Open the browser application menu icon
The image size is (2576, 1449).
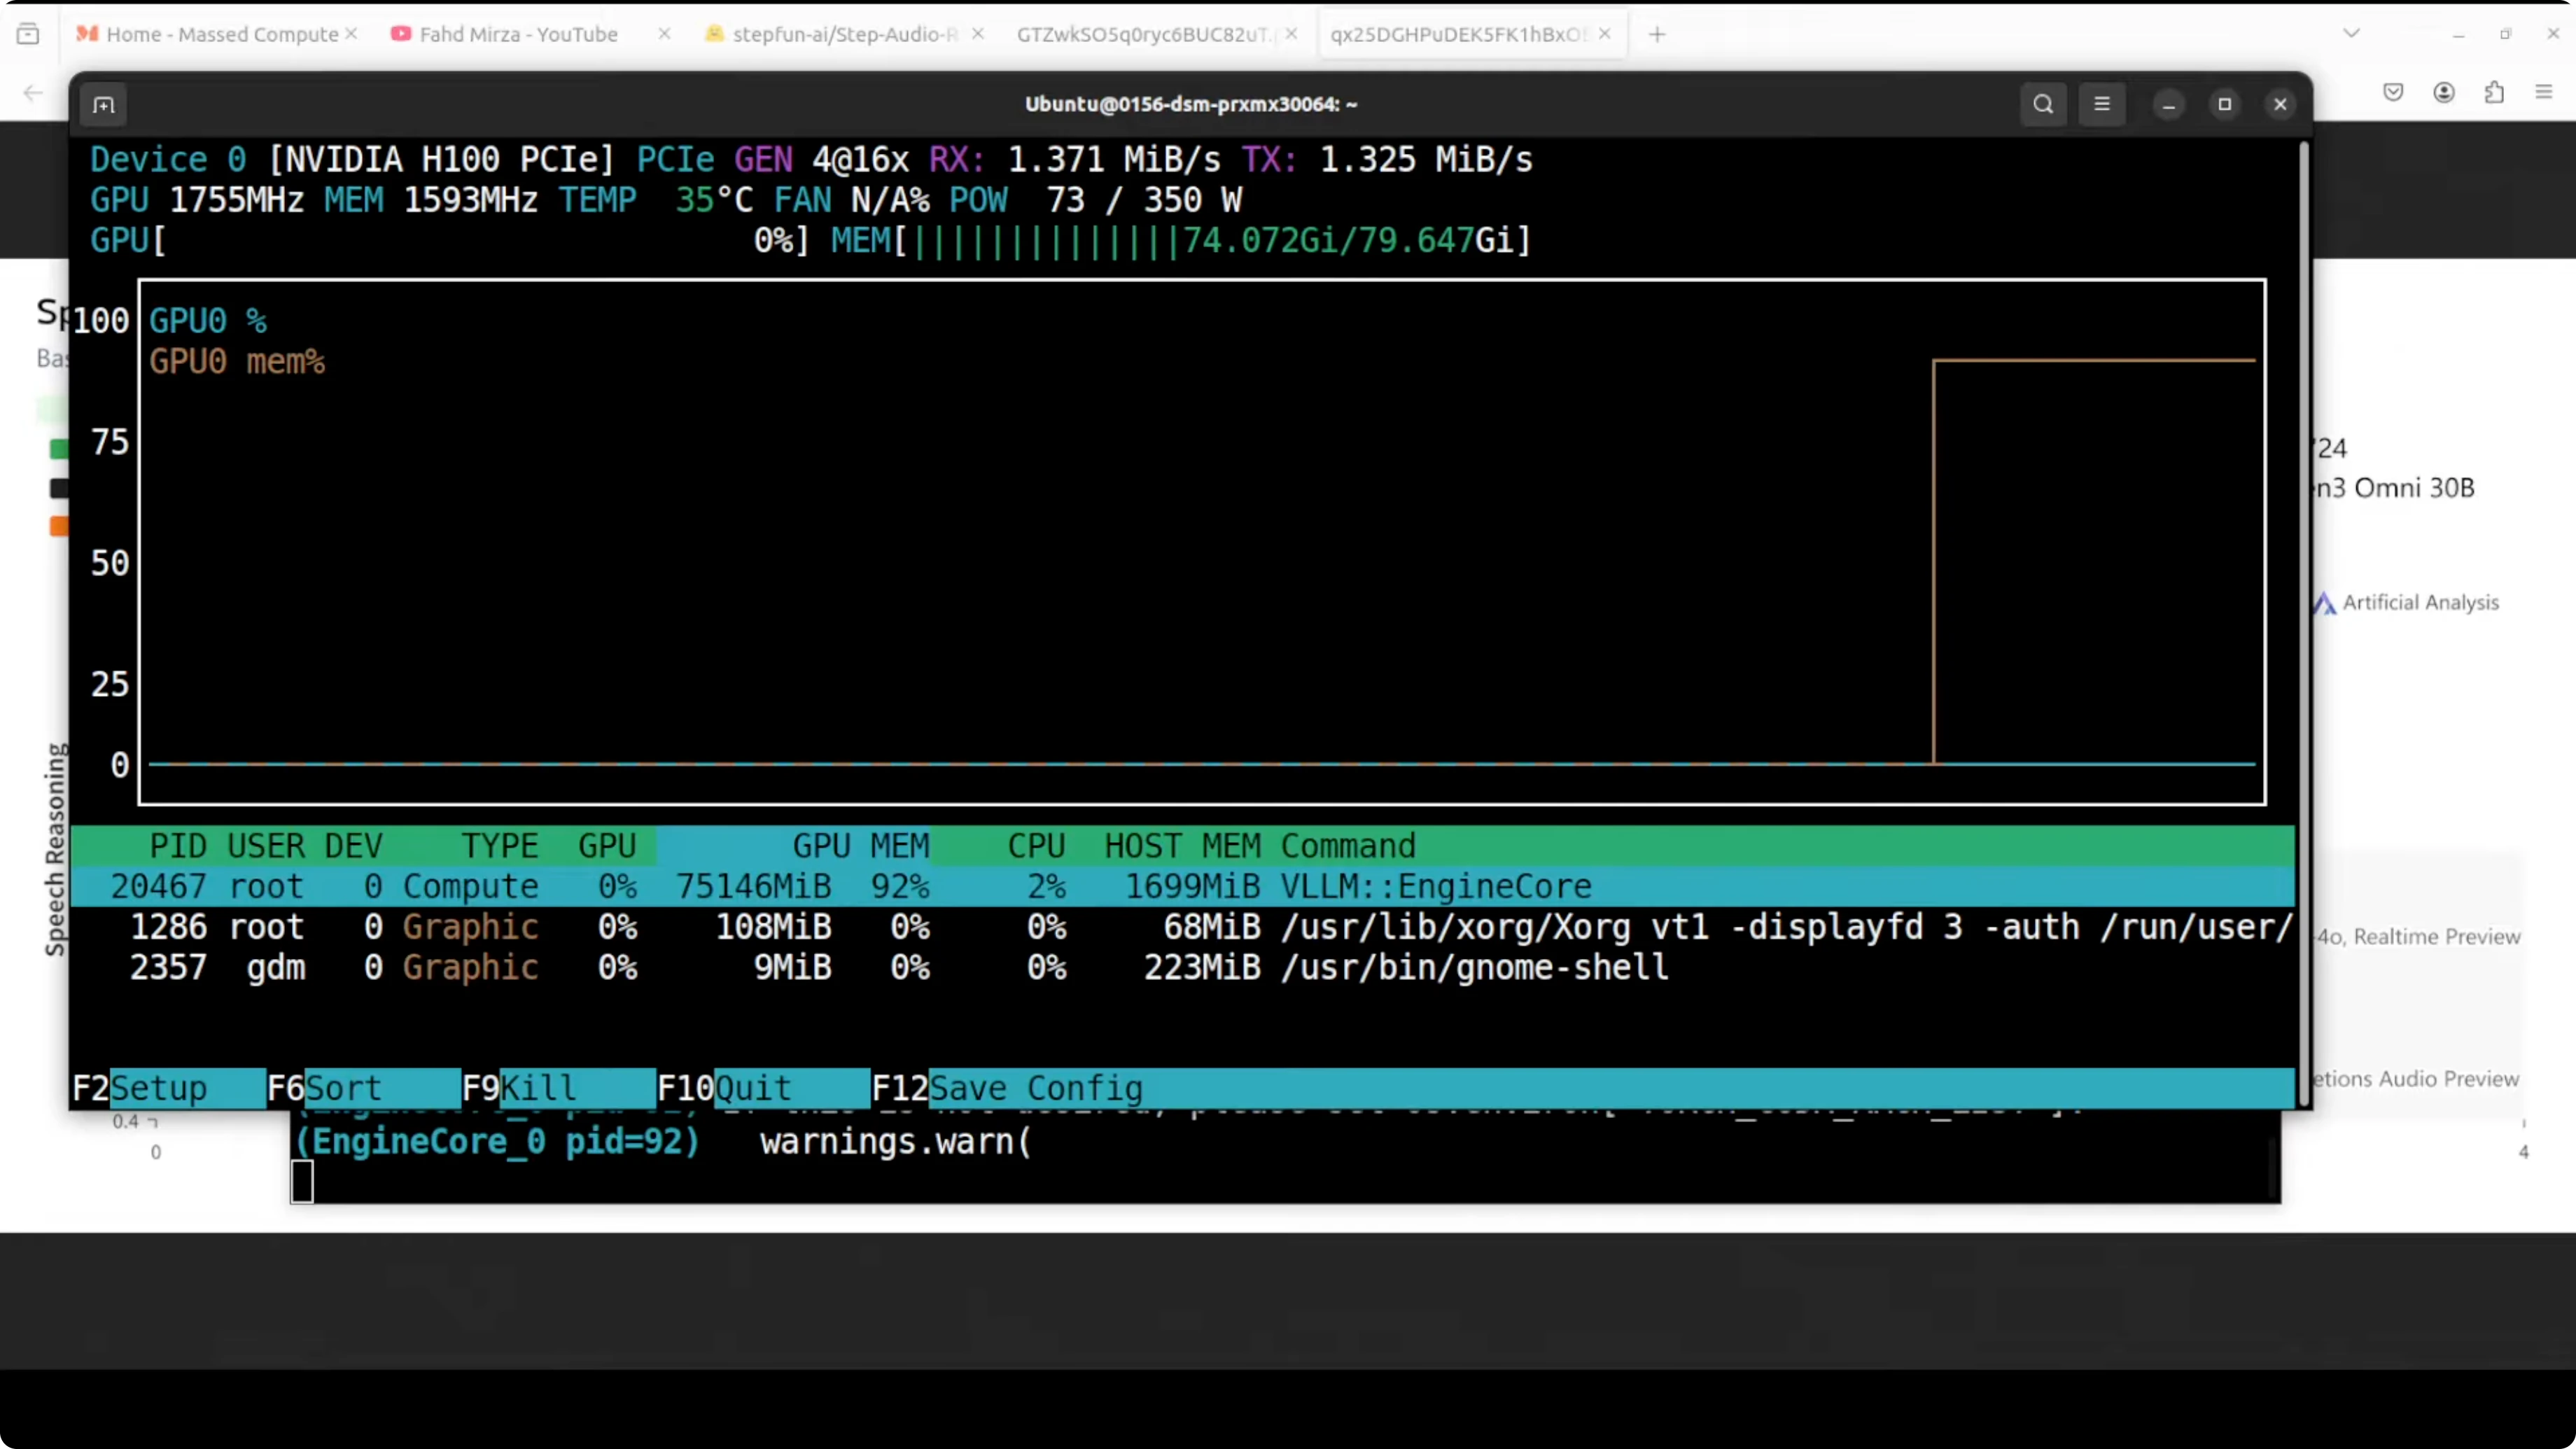2544,93
